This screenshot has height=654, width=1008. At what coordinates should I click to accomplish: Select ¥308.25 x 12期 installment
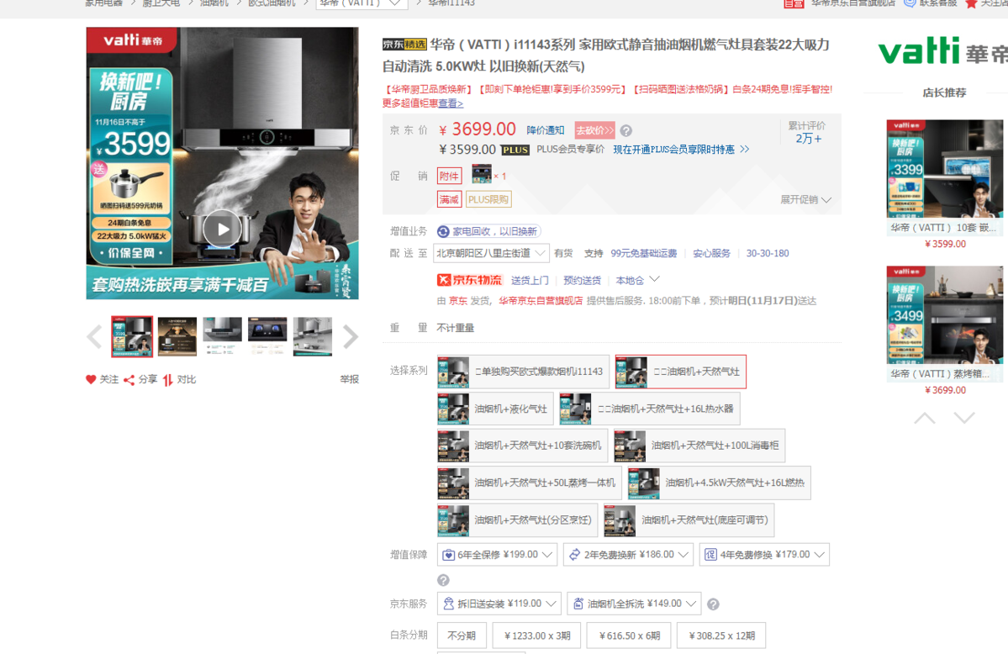click(721, 636)
